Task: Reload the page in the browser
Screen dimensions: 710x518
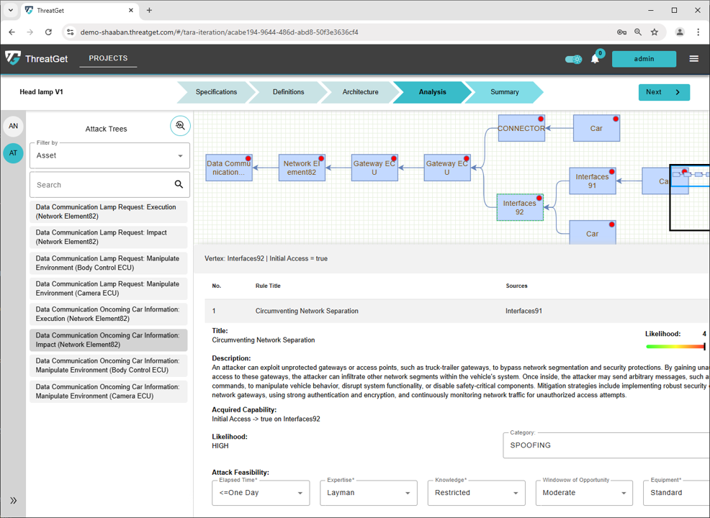Action: point(48,32)
